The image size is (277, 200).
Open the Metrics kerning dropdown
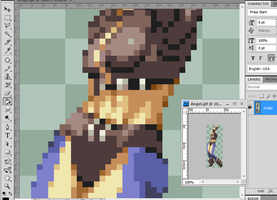click(266, 31)
